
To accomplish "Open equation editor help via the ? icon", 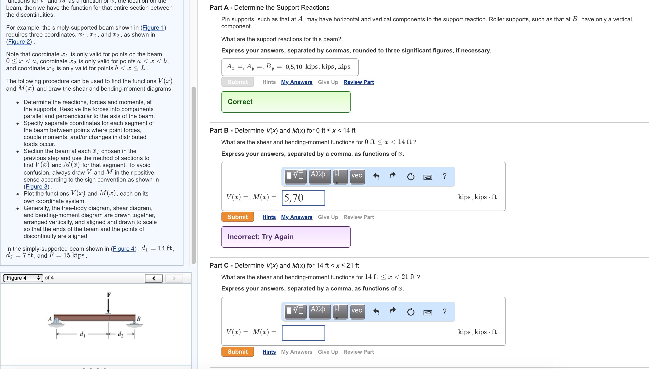I will (445, 177).
